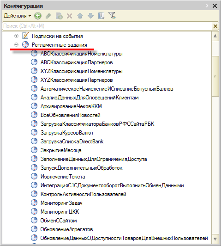
Task: Click the Move Up arrow icon
Action: click(x=80, y=16)
